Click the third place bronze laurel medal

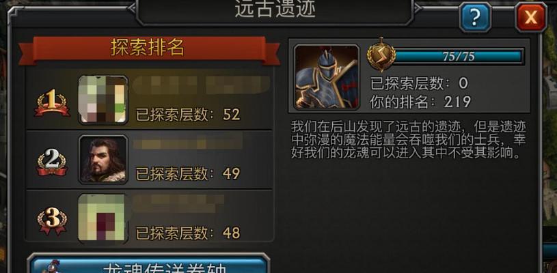[x=52, y=220]
